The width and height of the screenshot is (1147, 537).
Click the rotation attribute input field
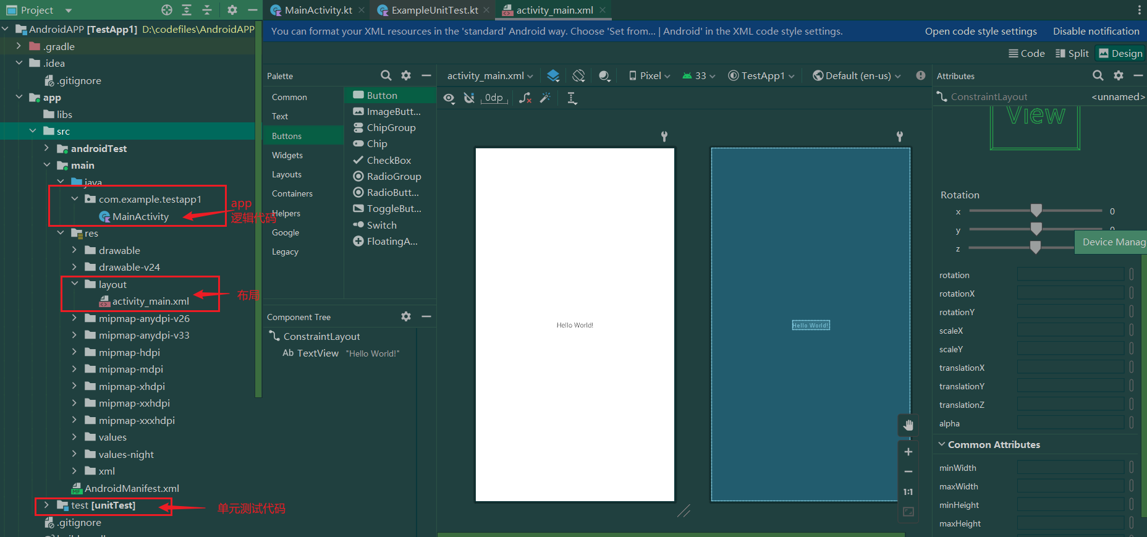pyautogui.click(x=1070, y=275)
